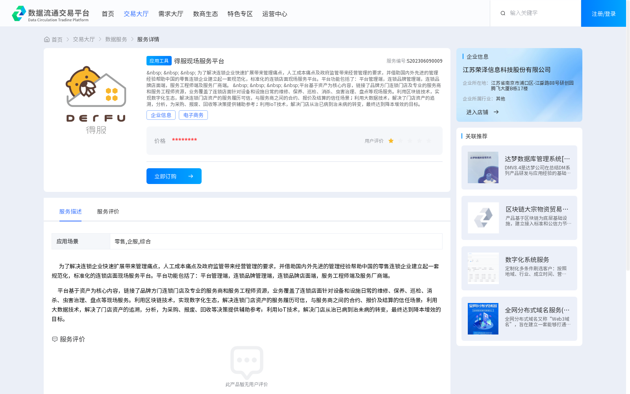Click the fifth rating star
Viewport: 630px width, 394px height.
[x=429, y=141]
